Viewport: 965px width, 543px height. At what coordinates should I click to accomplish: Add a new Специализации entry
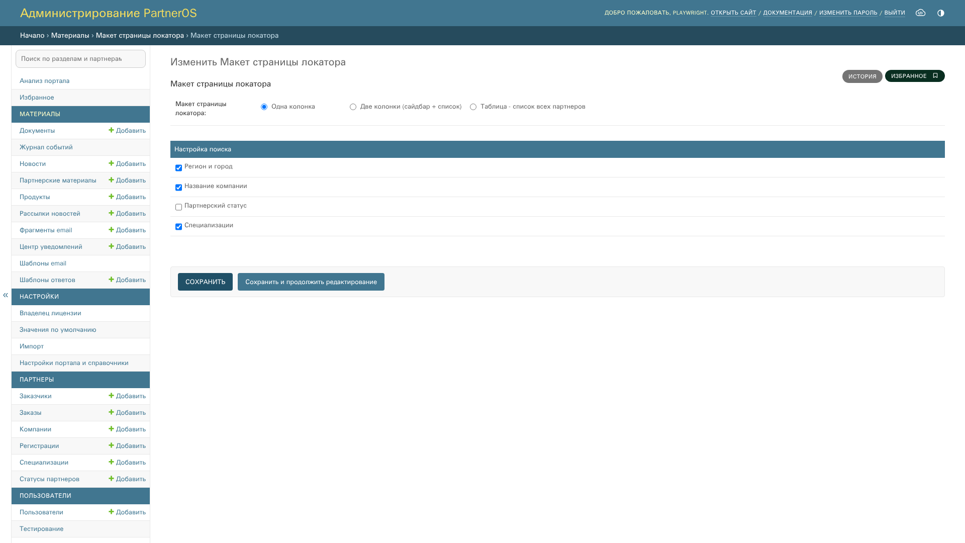coord(127,463)
